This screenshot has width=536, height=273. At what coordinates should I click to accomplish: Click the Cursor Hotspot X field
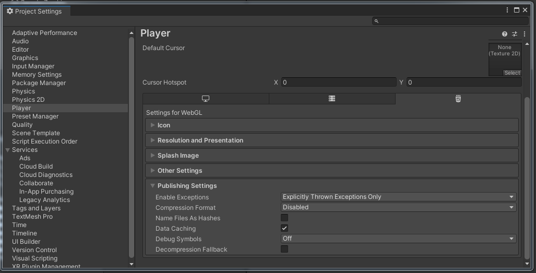pos(339,82)
